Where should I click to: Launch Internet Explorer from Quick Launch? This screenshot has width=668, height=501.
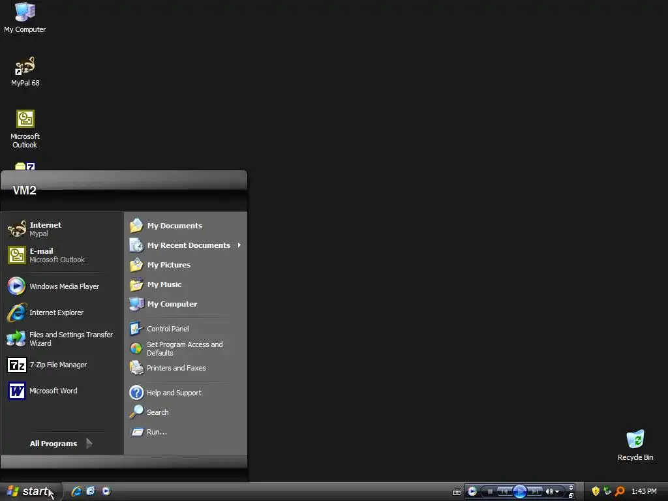77,491
